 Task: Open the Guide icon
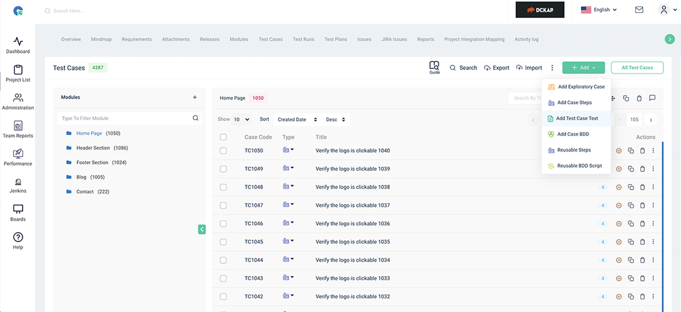pos(434,67)
